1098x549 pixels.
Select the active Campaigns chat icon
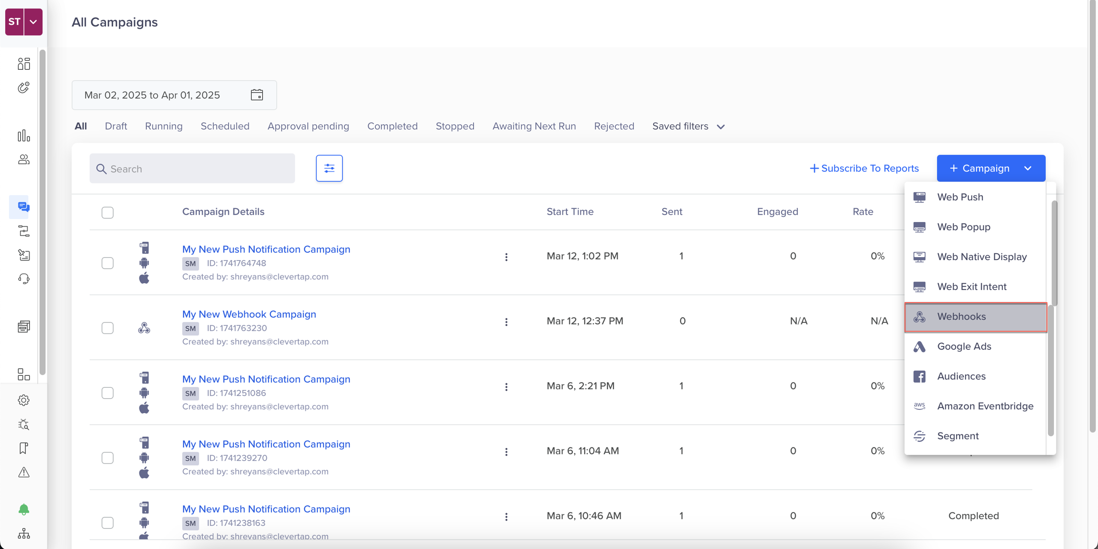coord(24,207)
